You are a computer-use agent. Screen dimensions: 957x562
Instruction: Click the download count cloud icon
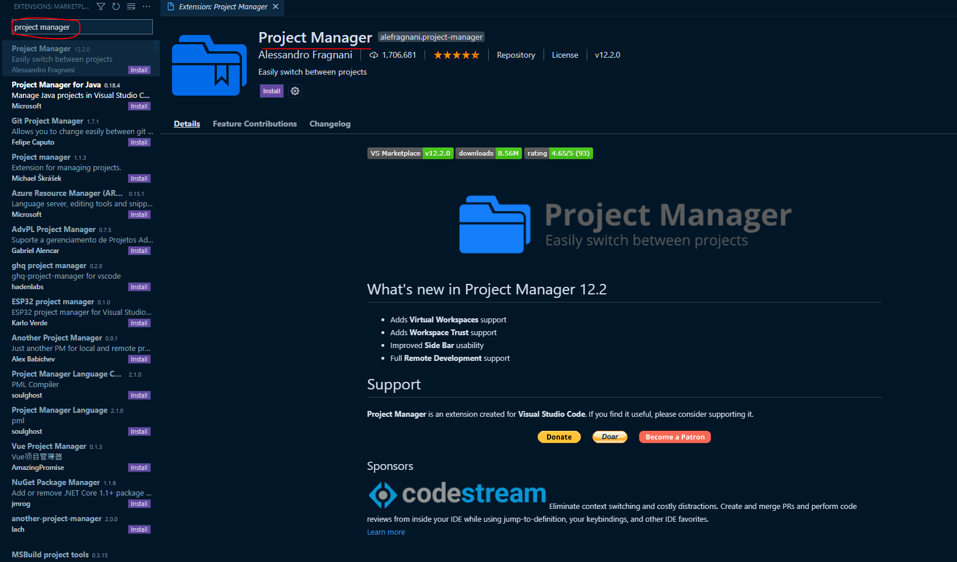374,55
